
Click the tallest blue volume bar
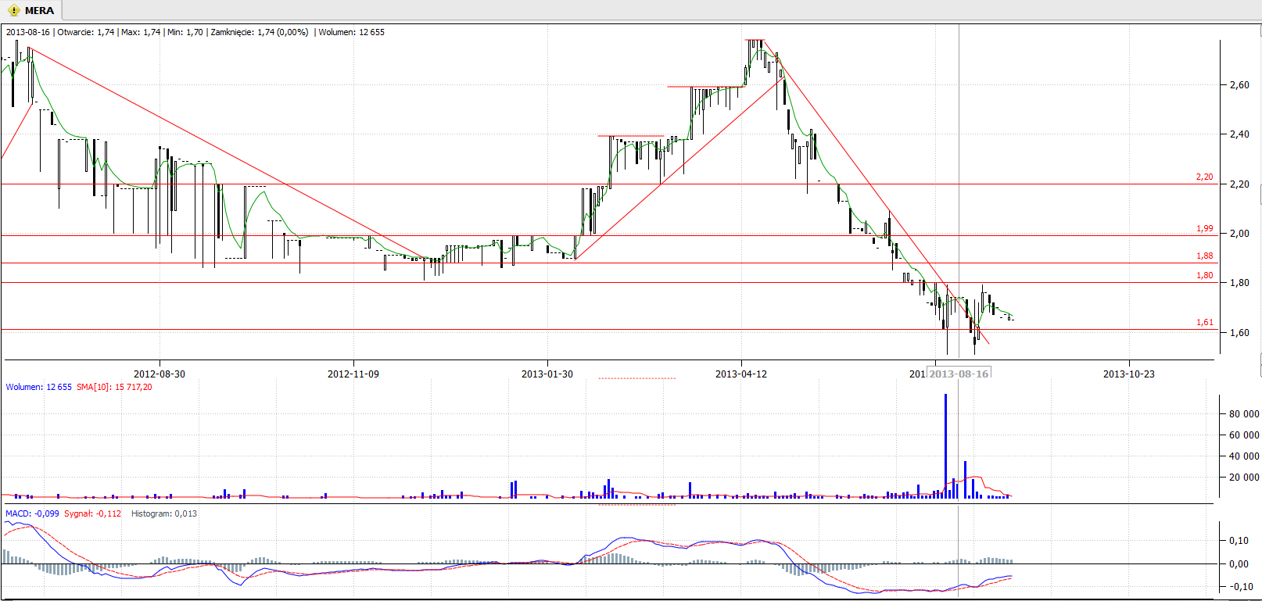point(945,445)
